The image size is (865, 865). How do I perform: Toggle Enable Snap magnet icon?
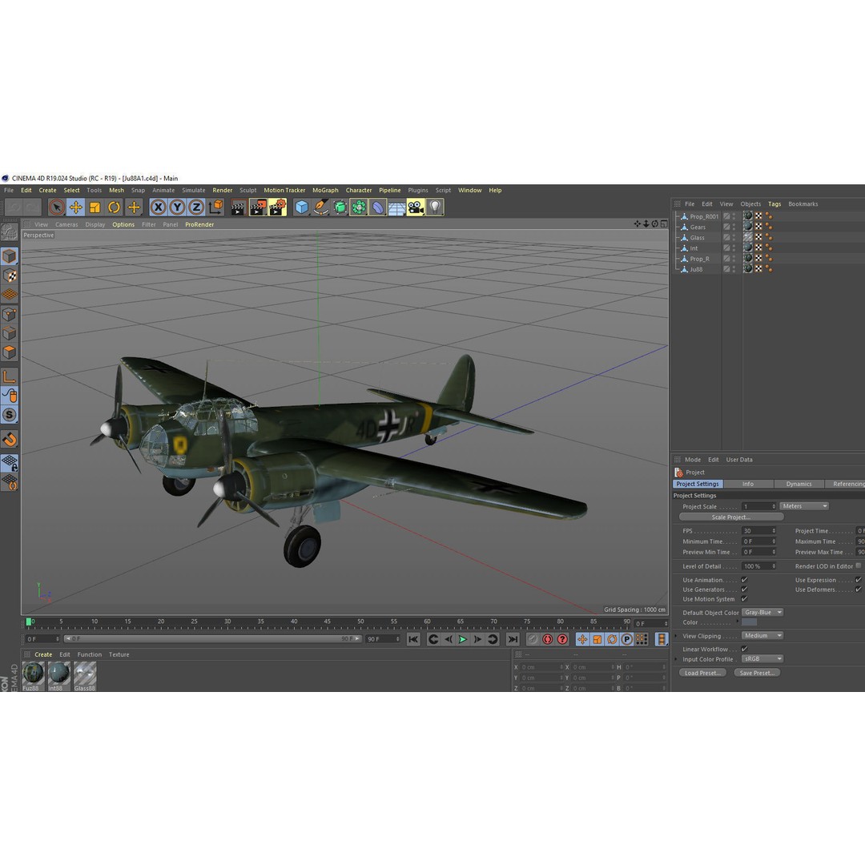tap(10, 440)
